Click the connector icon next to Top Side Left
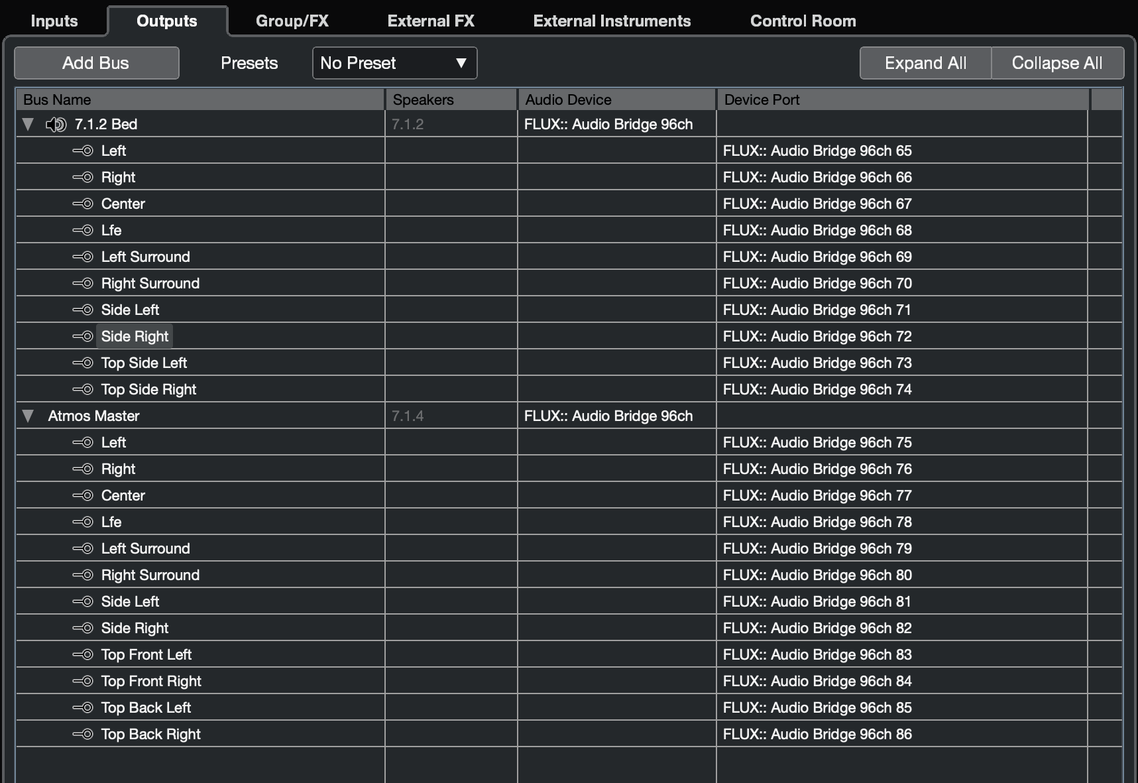The height and width of the screenshot is (783, 1138). click(x=83, y=363)
